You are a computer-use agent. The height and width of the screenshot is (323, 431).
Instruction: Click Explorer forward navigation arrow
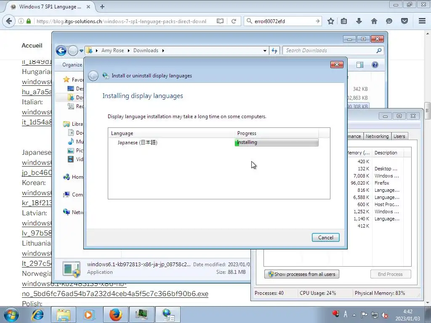(x=73, y=50)
